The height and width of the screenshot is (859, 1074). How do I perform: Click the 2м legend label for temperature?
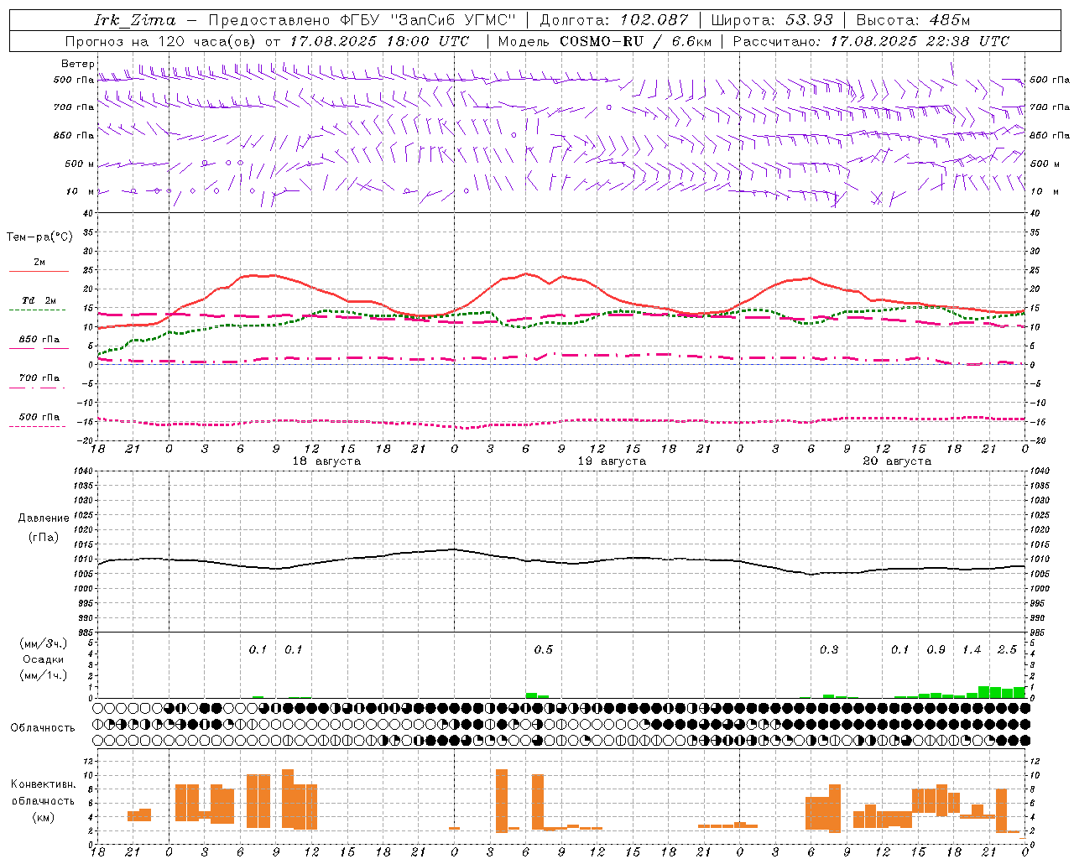39,262
